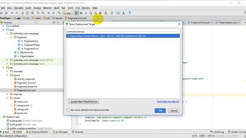Open the app run configuration dropdown
The height and width of the screenshot is (138, 246).
click(x=68, y=13)
